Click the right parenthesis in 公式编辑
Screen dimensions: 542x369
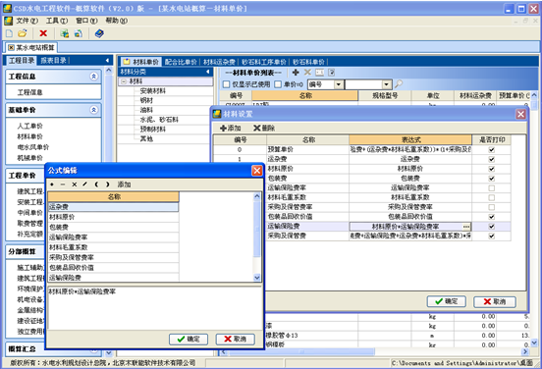pyautogui.click(x=107, y=184)
